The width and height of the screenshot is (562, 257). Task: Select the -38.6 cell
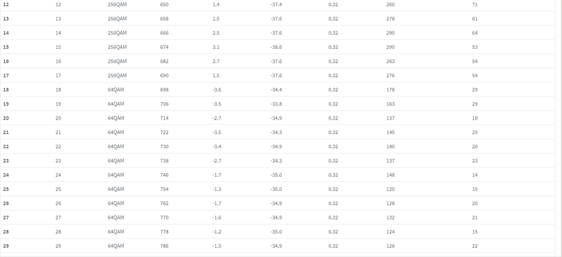276,47
